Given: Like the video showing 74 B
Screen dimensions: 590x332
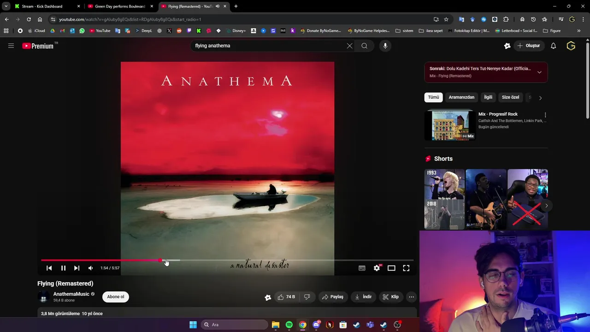Looking at the screenshot, I should point(286,297).
